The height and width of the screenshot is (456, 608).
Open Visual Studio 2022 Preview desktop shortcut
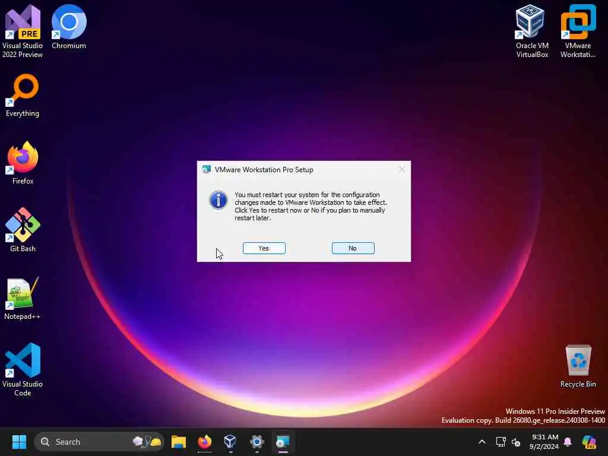pos(23,31)
